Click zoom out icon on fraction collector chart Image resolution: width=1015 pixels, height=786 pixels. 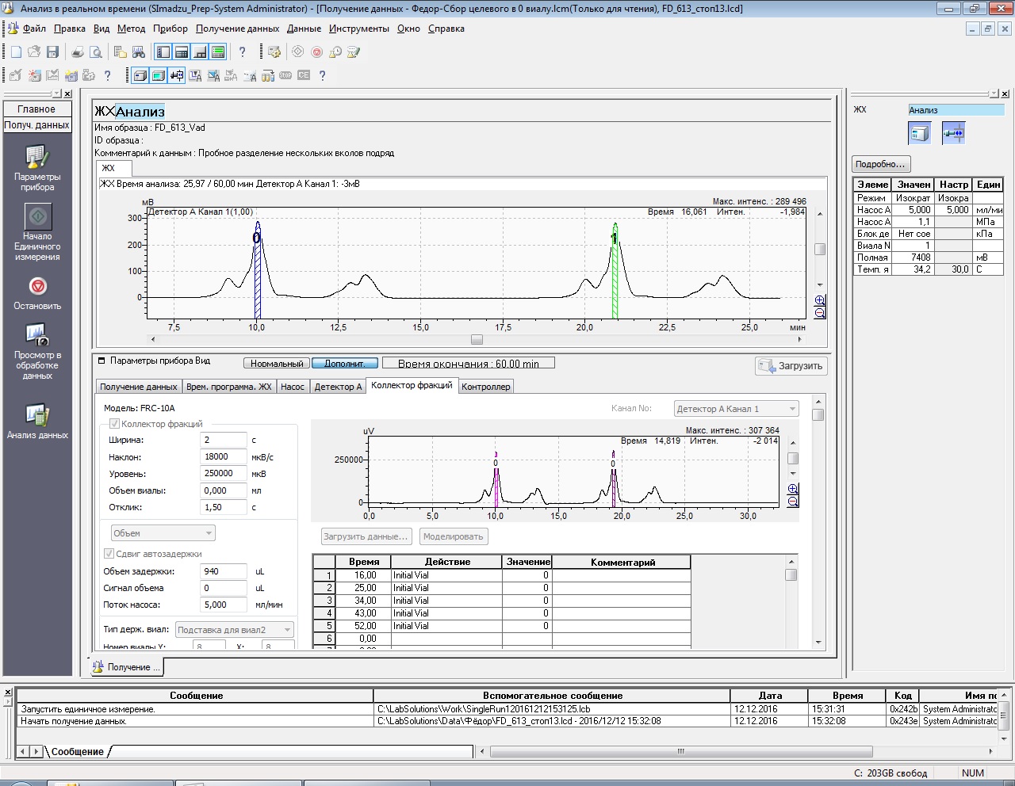pyautogui.click(x=793, y=502)
